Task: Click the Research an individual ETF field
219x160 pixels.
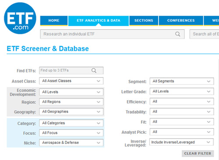Action: (112, 34)
